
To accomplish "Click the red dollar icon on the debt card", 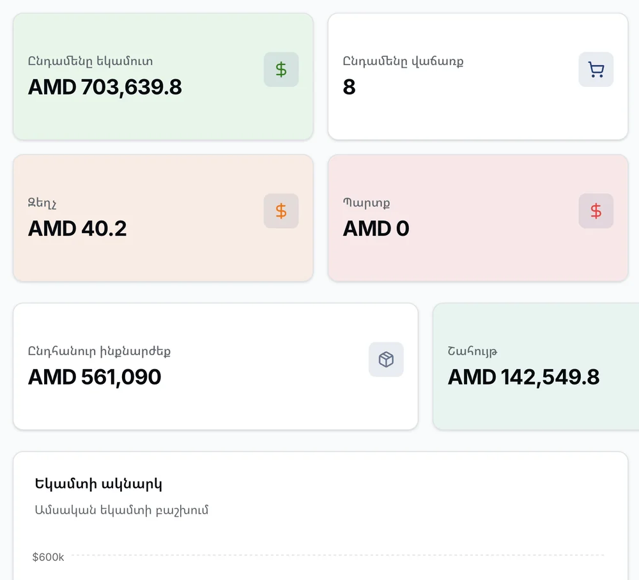I will click(x=596, y=211).
